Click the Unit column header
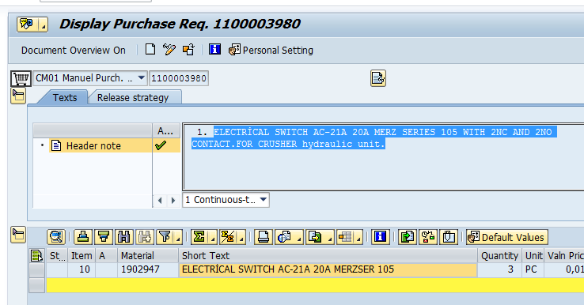584x305 pixels. click(533, 255)
